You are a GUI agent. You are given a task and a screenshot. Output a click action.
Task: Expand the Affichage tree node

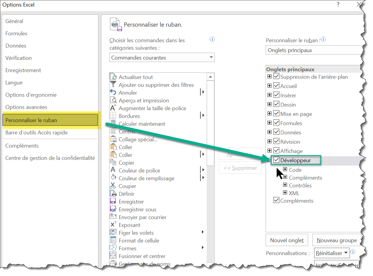tap(270, 151)
